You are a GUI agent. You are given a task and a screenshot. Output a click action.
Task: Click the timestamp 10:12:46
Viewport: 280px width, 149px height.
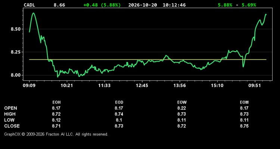tap(174, 5)
